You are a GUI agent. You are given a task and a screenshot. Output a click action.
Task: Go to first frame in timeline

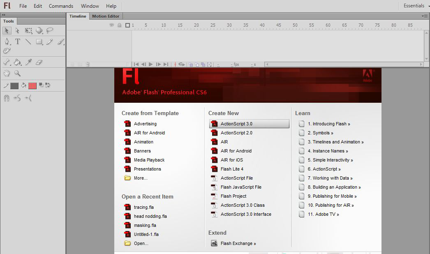tap(136, 64)
